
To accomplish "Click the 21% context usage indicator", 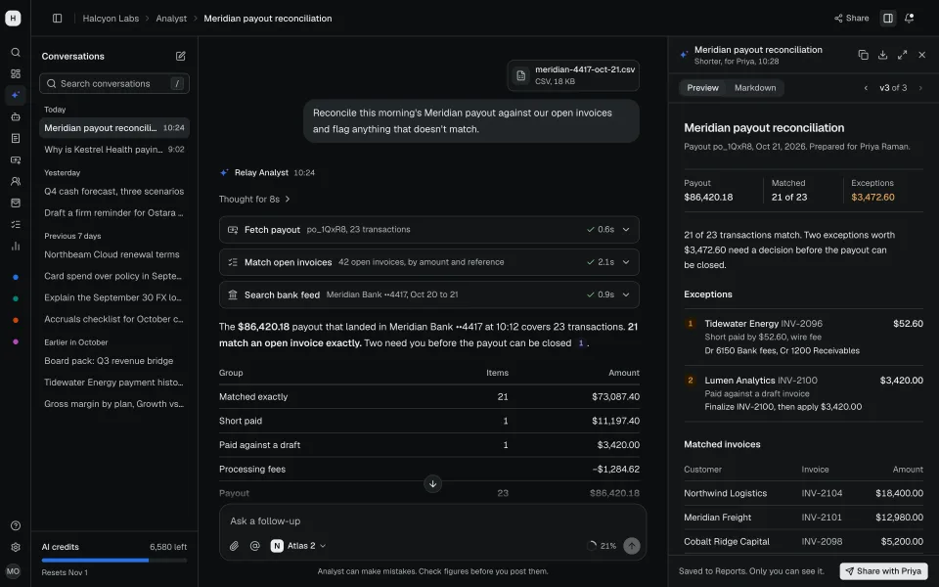I will 602,546.
